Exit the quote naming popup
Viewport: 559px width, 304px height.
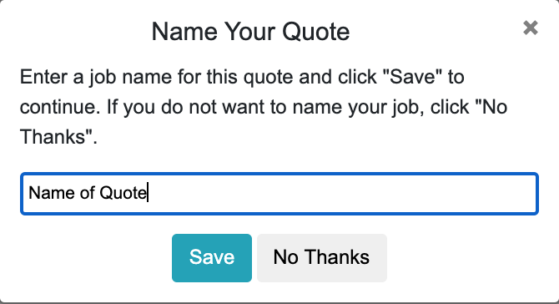click(531, 28)
